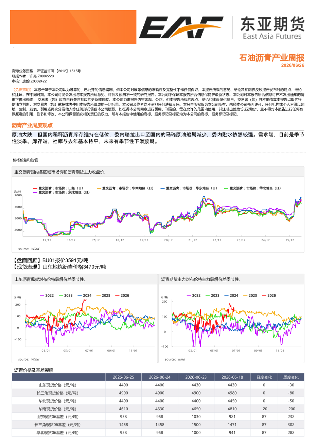Click the 4430 cell in 山东现货价格 2026-06-23 column
This screenshot has height=444, width=316.
tap(196, 385)
